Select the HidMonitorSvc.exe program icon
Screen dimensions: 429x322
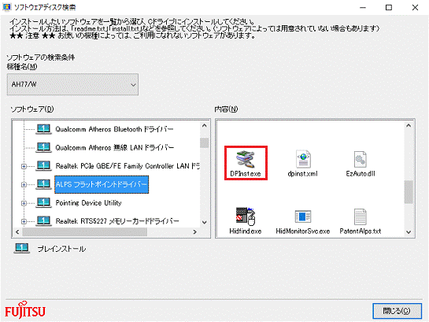click(x=302, y=217)
